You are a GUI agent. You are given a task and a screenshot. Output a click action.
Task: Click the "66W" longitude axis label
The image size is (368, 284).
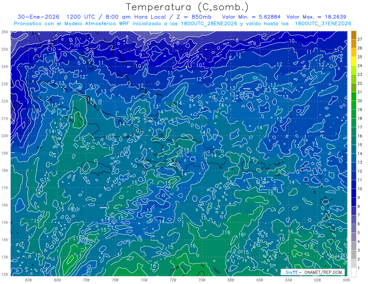pyautogui.click(x=259, y=279)
